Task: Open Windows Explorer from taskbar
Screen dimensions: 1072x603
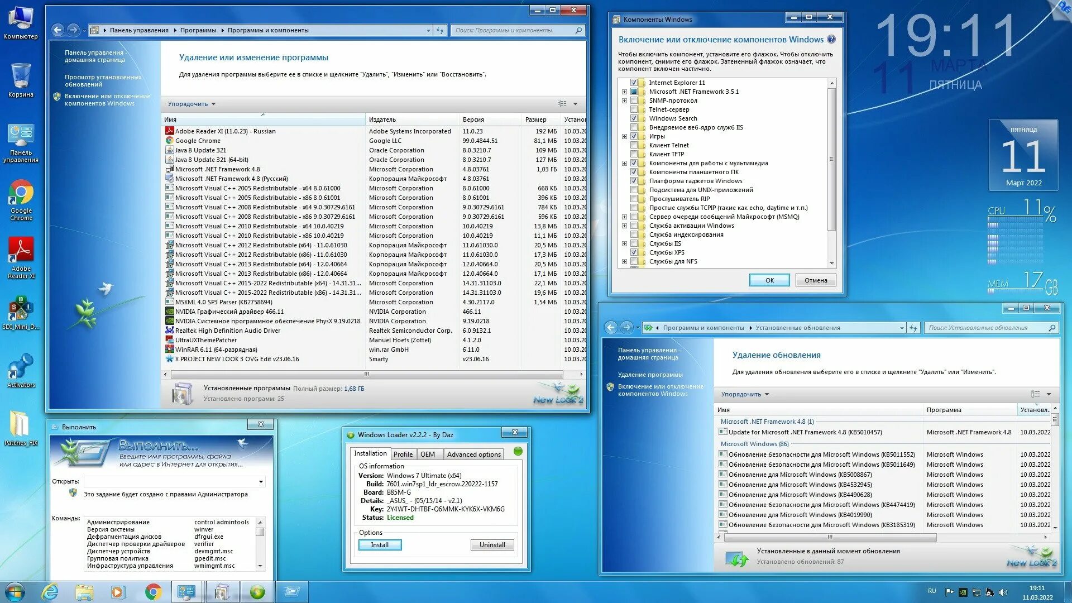Action: 84,592
